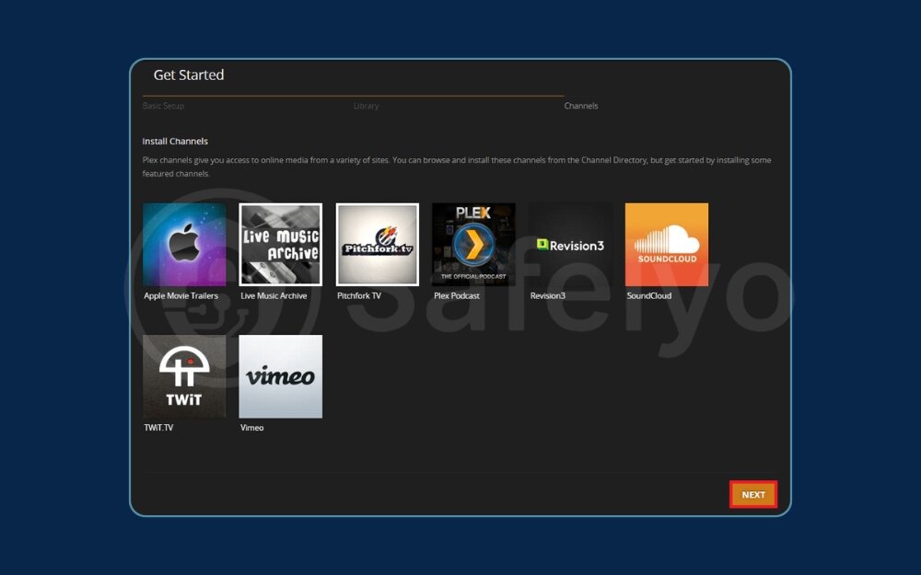Click the TWiT.TV channel icon
The height and width of the screenshot is (575, 921).
184,376
